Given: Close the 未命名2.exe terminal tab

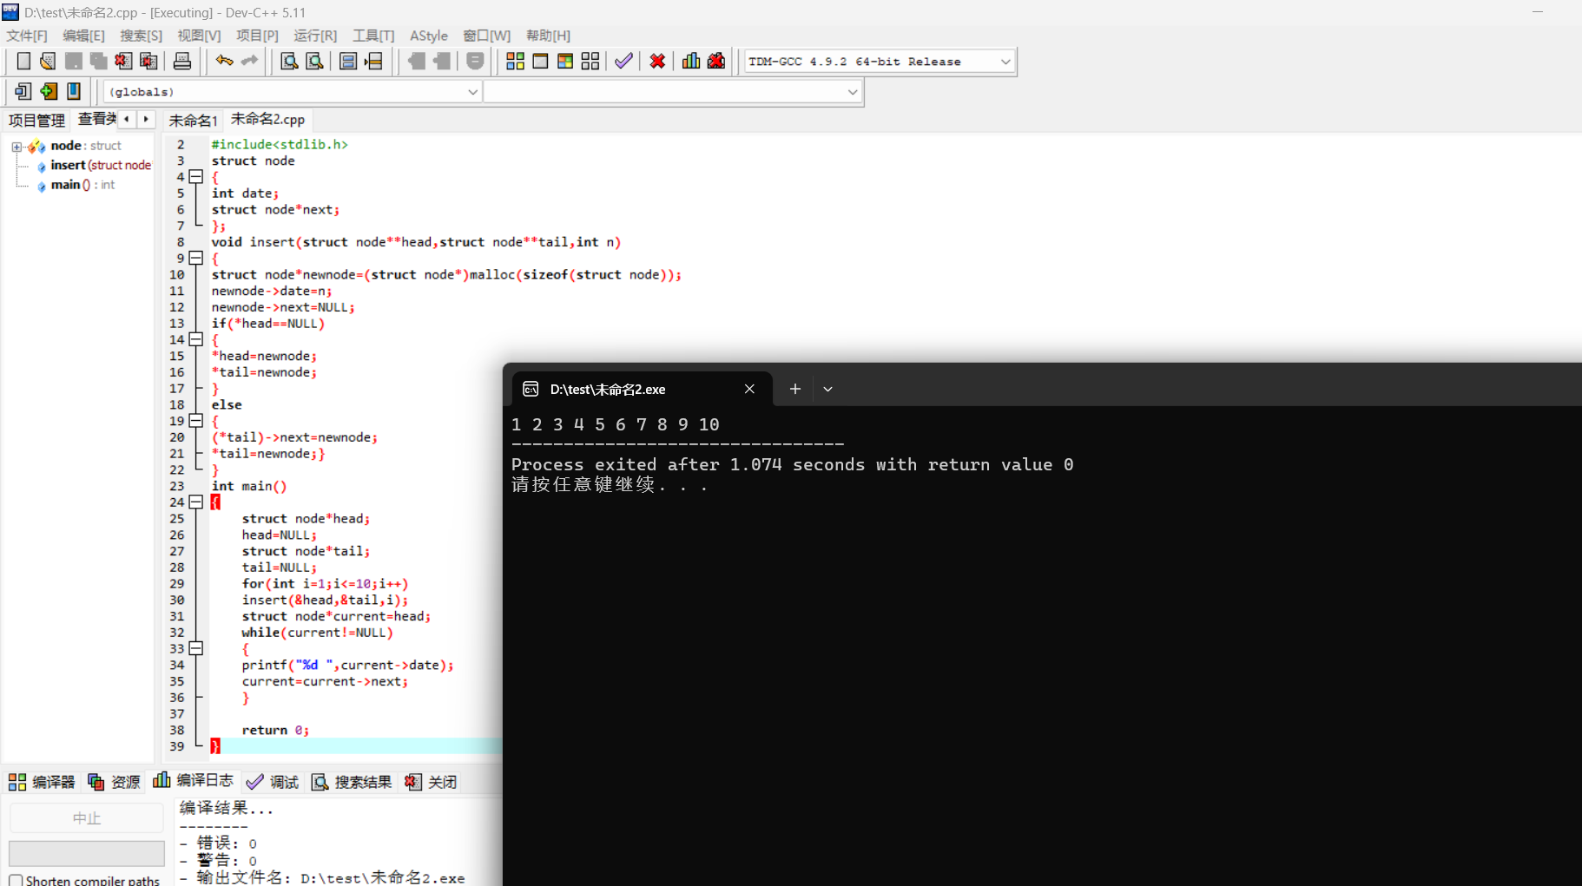Looking at the screenshot, I should click(x=749, y=389).
